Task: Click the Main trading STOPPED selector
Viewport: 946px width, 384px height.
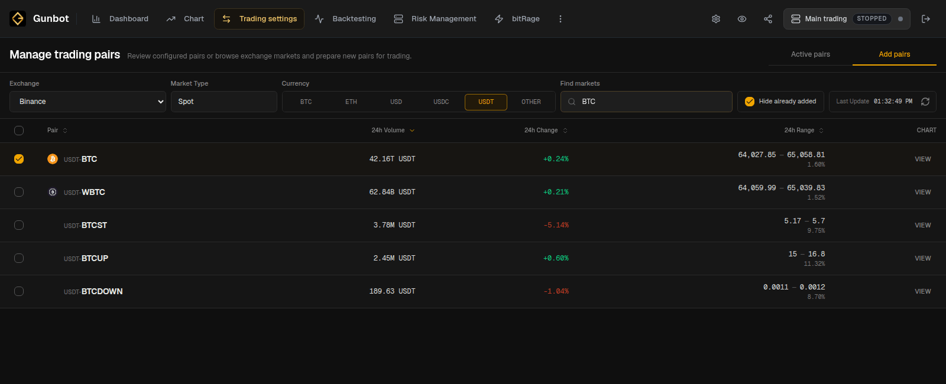Action: pos(847,19)
